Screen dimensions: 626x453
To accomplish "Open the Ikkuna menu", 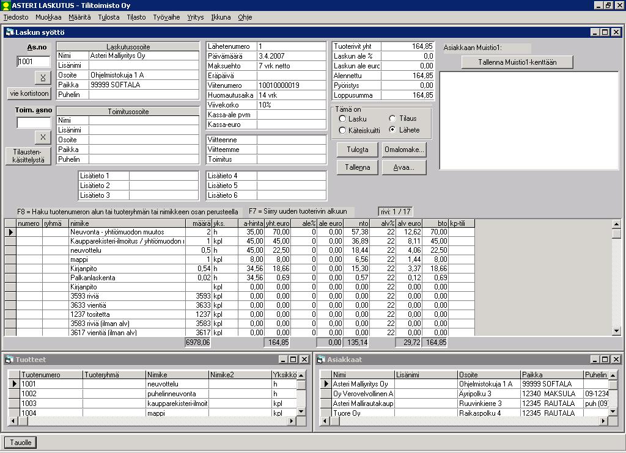I will click(221, 17).
